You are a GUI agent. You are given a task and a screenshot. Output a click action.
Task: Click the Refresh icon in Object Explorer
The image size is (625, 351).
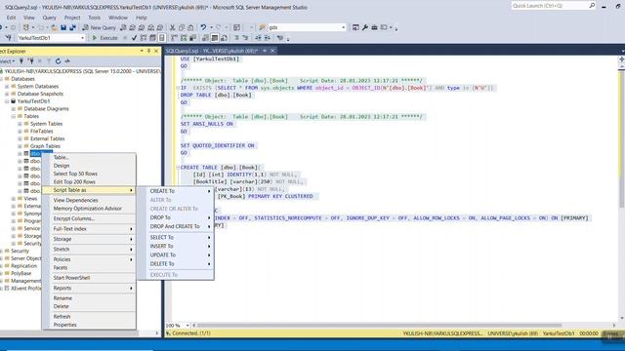coord(58,61)
